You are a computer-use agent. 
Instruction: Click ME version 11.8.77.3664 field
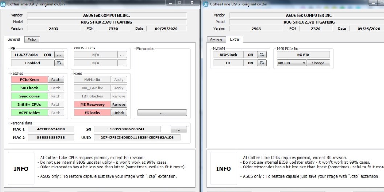pyautogui.click(x=26, y=55)
